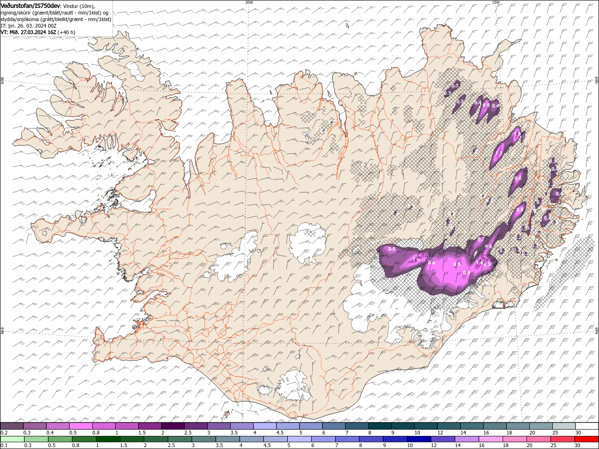Pick lower legend swatch 20–25
This screenshot has height=449, width=599.
point(538,439)
